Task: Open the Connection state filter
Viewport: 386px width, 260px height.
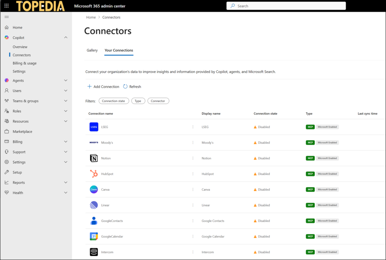Action: [x=114, y=101]
